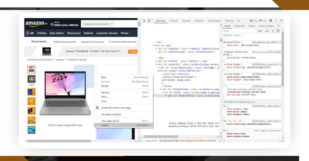Toggle computed styles sidebar pane icon
The image size is (309, 161).
coord(278,31)
